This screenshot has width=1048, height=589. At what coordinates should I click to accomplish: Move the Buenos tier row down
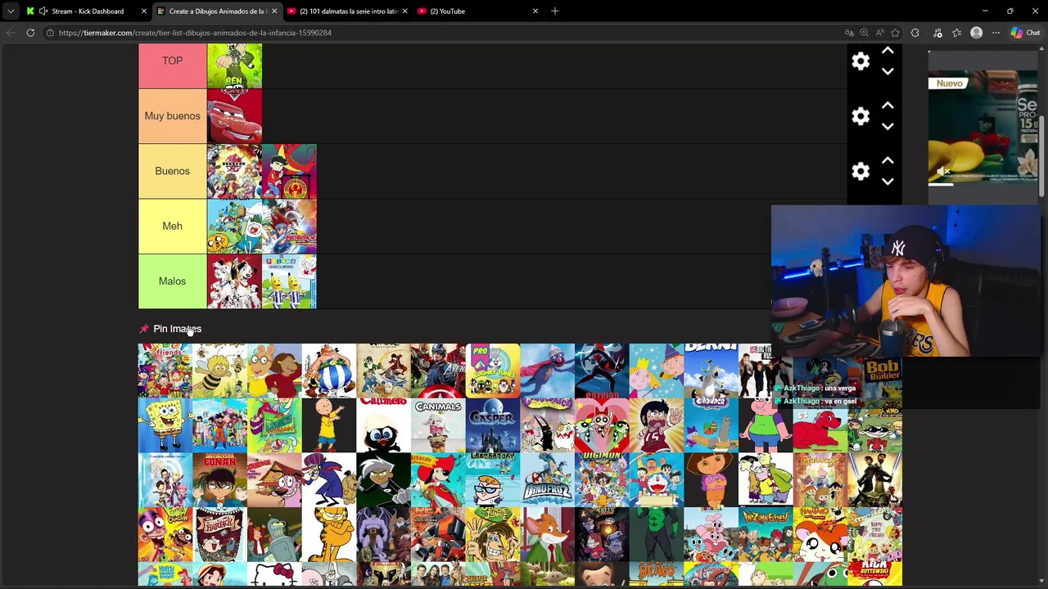(888, 181)
